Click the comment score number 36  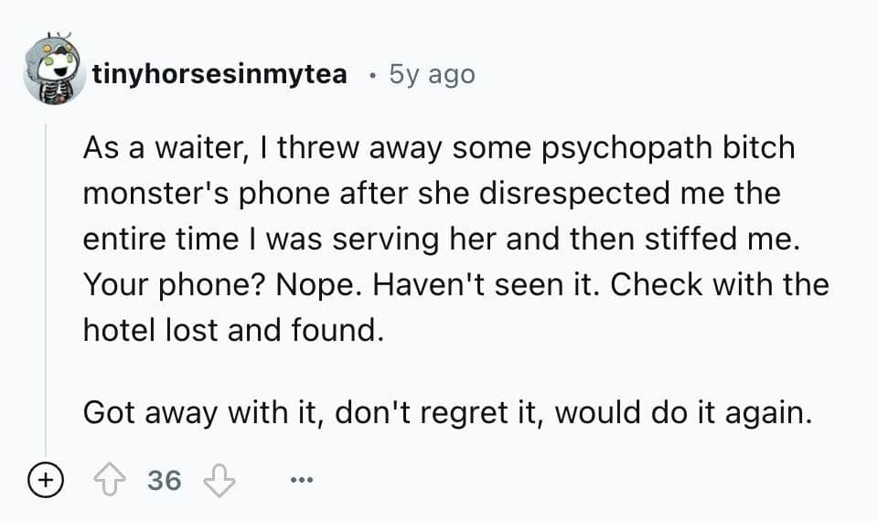(165, 480)
